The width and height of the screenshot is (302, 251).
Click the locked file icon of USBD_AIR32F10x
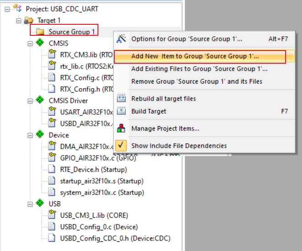pos(52,123)
